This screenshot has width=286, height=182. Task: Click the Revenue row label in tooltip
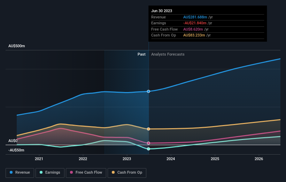point(159,17)
